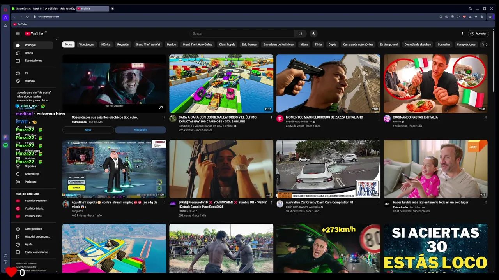
Task: Open Opera sidebar bookmarks pentagon icon
Action: [5, 25]
